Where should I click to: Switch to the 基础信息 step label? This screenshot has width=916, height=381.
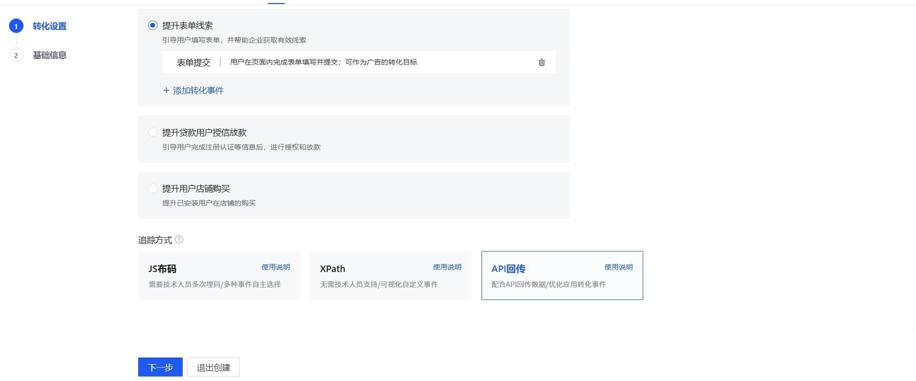50,55
